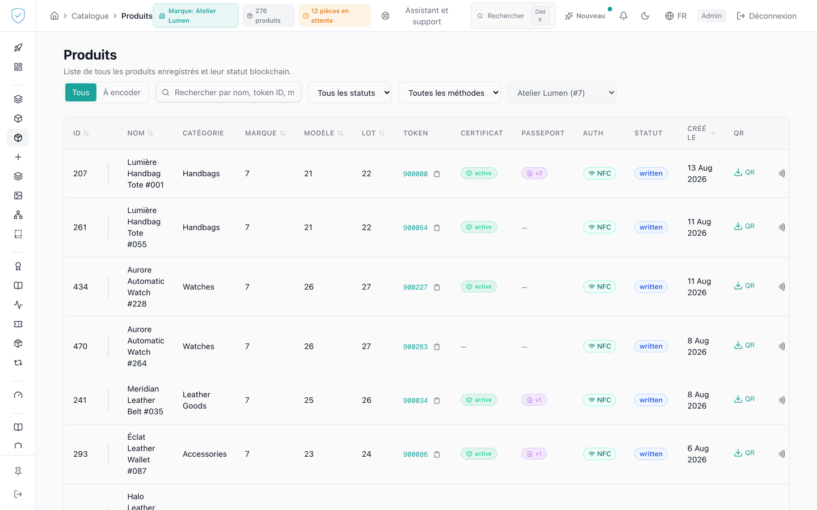The height and width of the screenshot is (510, 817).
Task: Open the Nouveau menu item
Action: click(585, 16)
